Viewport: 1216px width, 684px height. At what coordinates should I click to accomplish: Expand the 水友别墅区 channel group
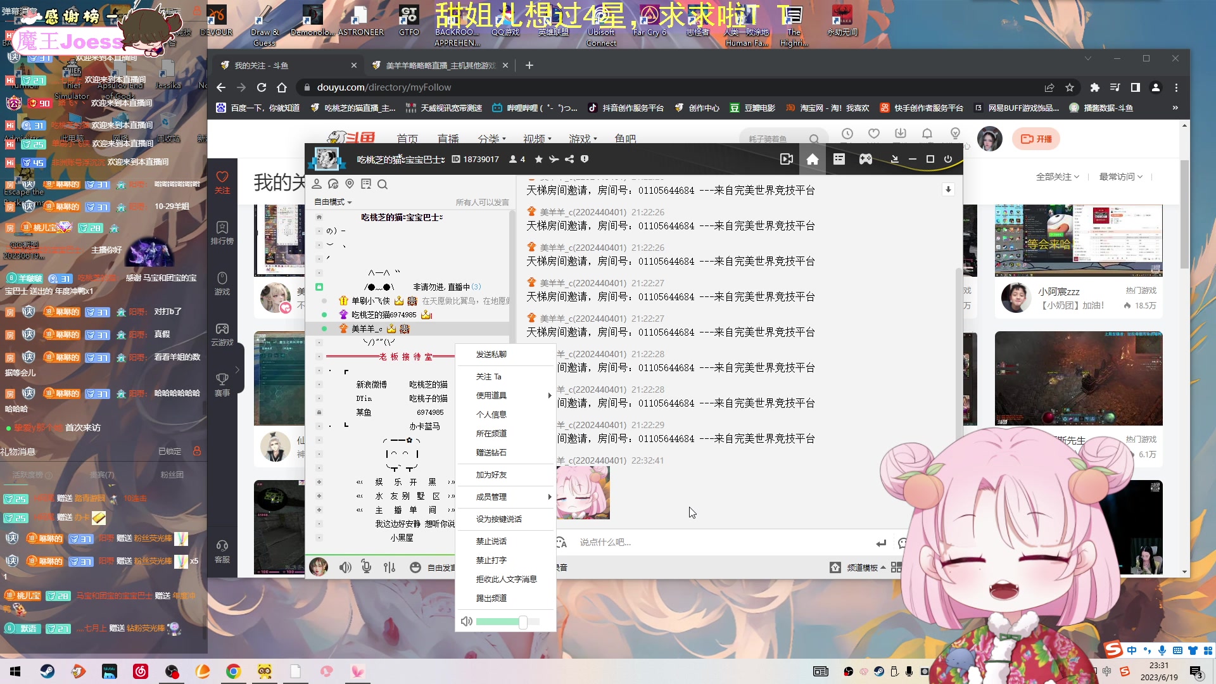pos(319,496)
